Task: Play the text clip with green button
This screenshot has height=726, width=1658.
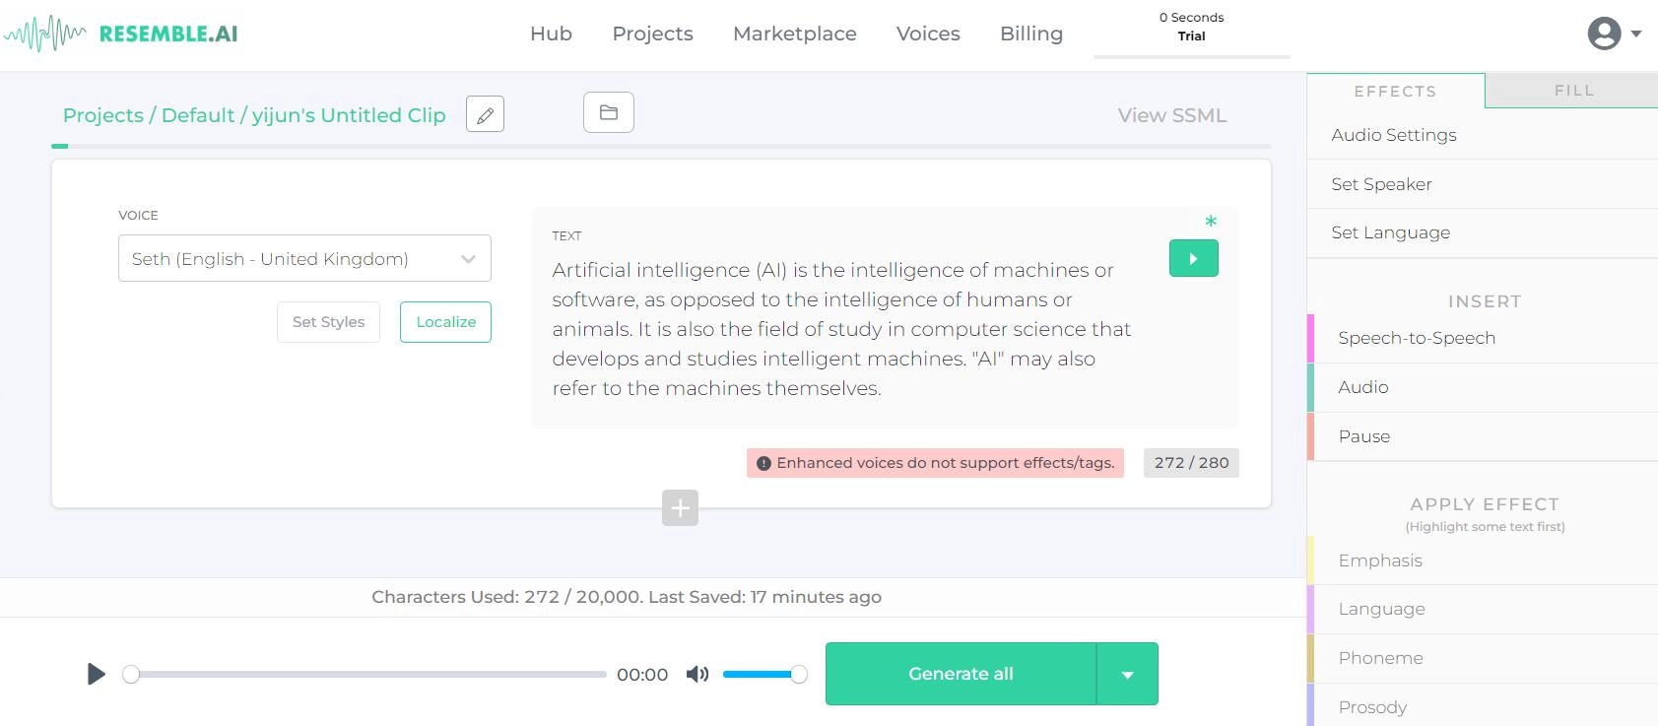Action: 1193,258
